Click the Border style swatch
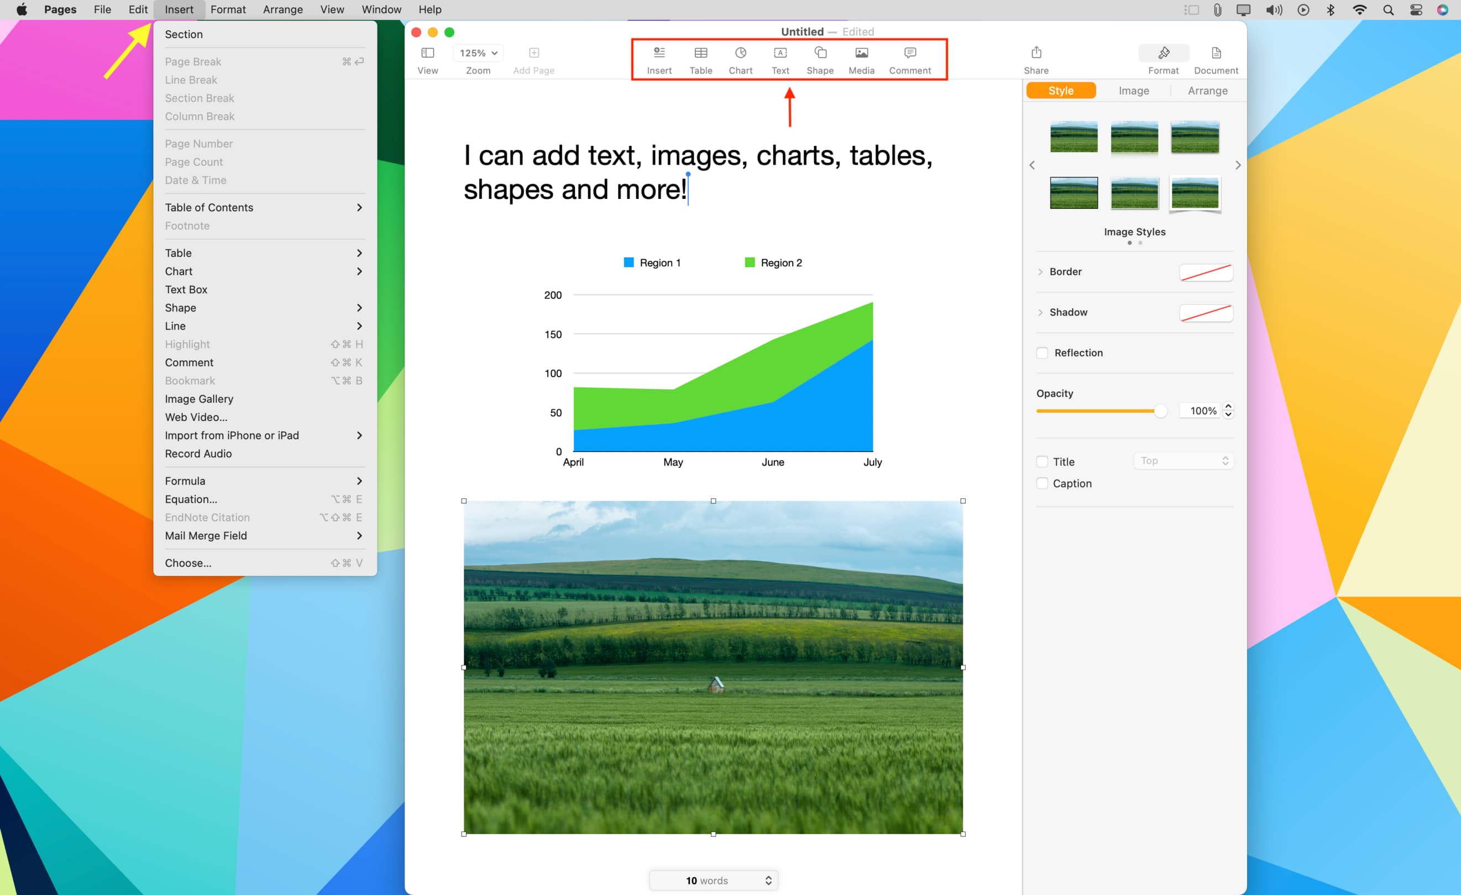Viewport: 1461px width, 895px height. [1206, 272]
